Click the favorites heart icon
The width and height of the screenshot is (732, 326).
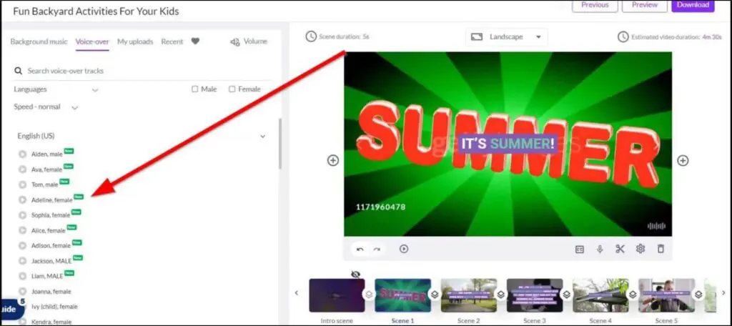point(195,41)
